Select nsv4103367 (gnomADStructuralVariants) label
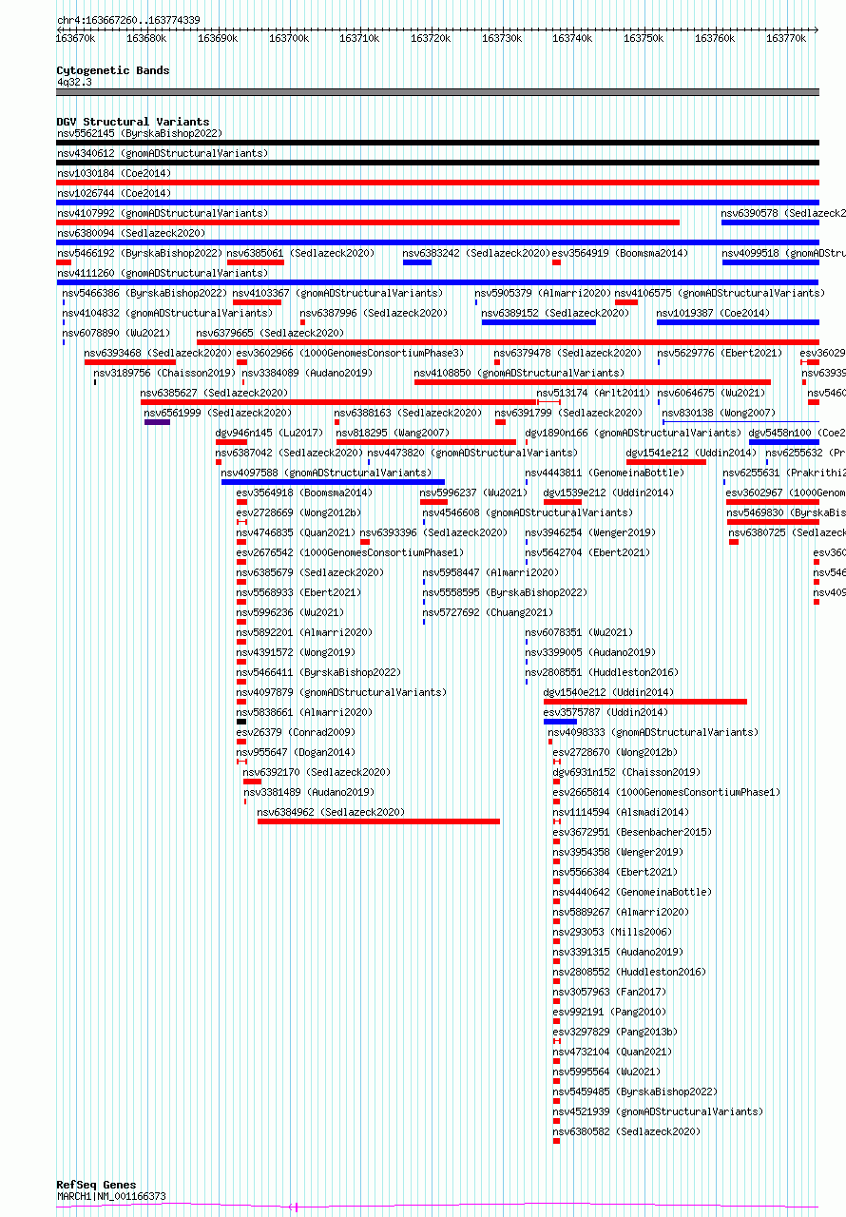The width and height of the screenshot is (846, 1217). pyautogui.click(x=337, y=293)
